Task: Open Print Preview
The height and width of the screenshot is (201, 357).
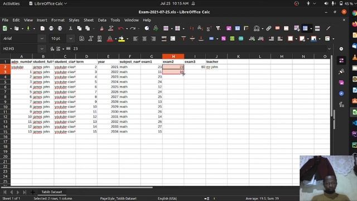Action: (x=60, y=28)
